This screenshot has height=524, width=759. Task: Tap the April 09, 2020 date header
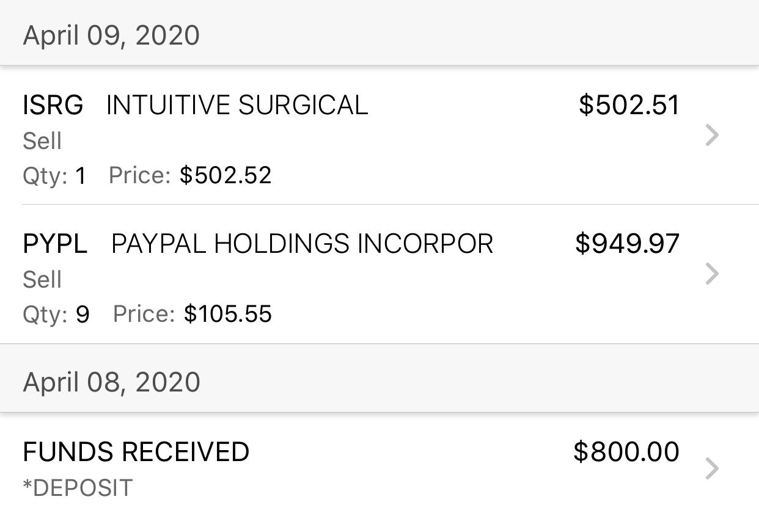click(x=111, y=35)
